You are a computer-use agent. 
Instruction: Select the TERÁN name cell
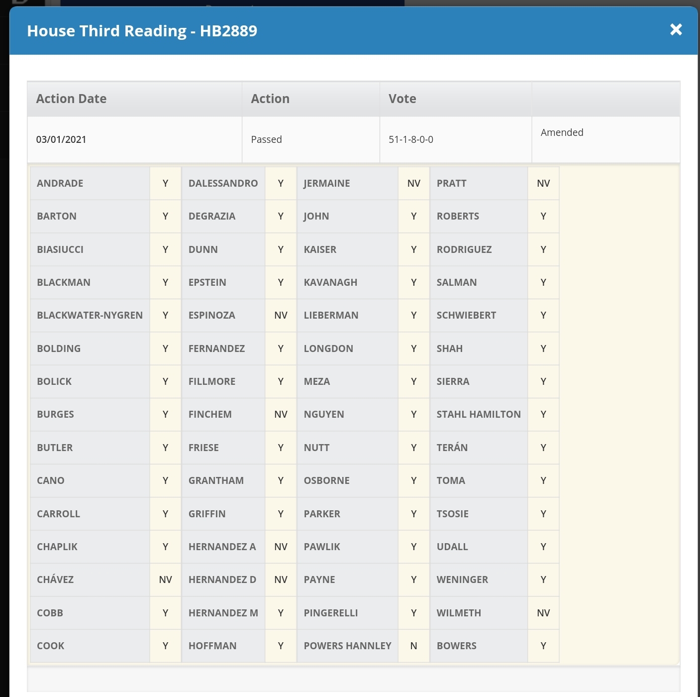point(479,448)
